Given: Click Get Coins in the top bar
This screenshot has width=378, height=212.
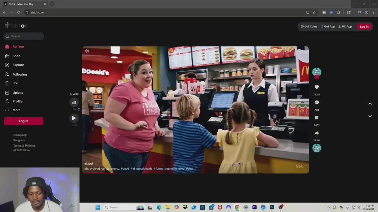Looking at the screenshot, I should coord(309,26).
